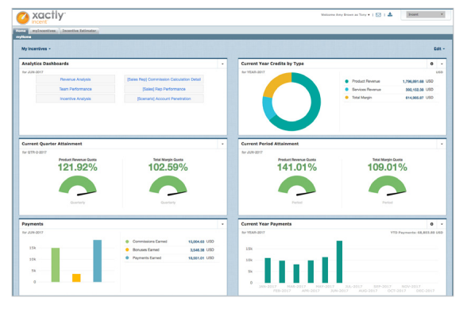Open the Incent application selector dropdown
The image size is (467, 313).
(426, 14)
